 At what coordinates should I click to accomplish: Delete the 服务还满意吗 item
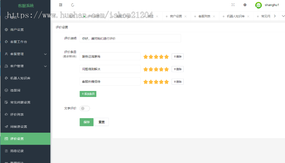[x=178, y=57]
